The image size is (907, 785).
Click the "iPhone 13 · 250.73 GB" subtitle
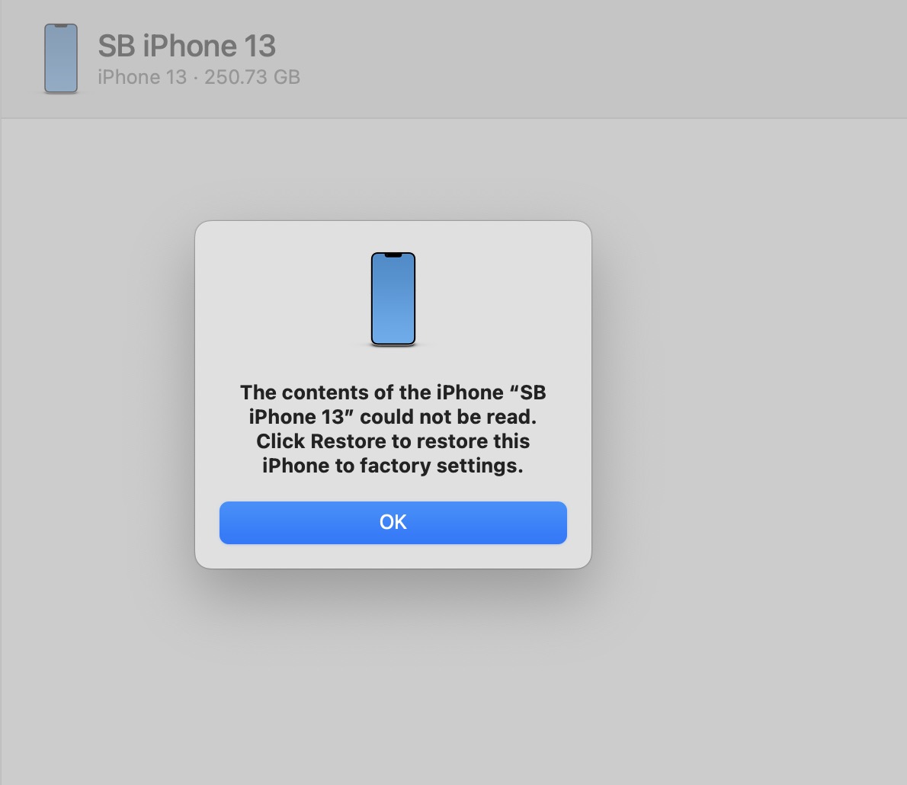(199, 77)
